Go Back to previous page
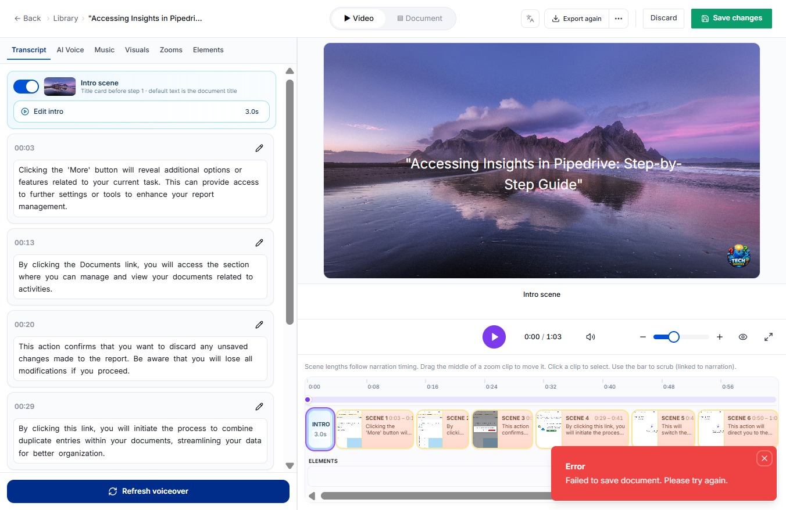The image size is (786, 510). click(27, 19)
